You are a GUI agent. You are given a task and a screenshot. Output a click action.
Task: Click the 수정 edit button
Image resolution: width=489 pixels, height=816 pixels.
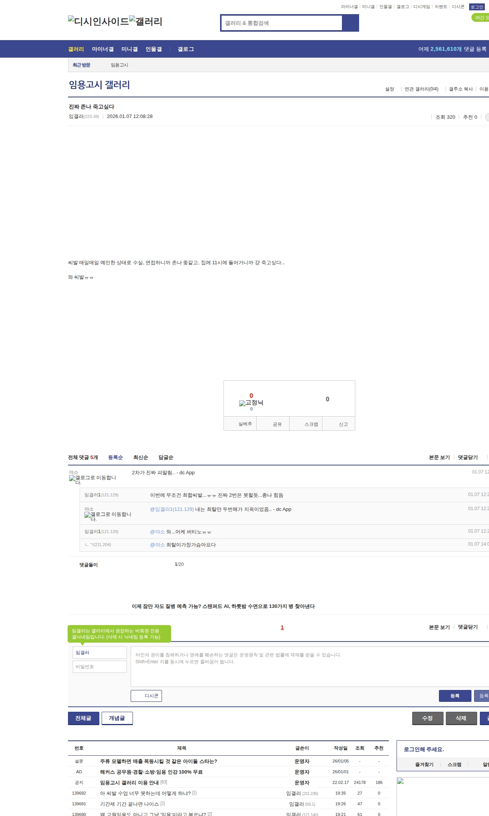(428, 718)
